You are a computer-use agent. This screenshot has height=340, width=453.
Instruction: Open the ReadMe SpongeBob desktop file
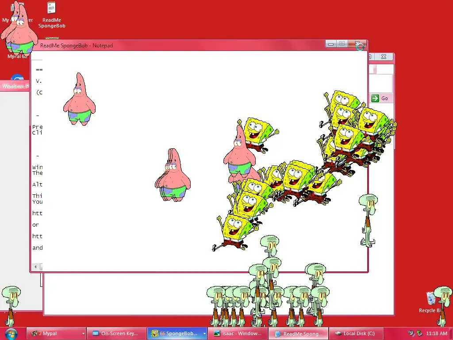[x=52, y=15]
